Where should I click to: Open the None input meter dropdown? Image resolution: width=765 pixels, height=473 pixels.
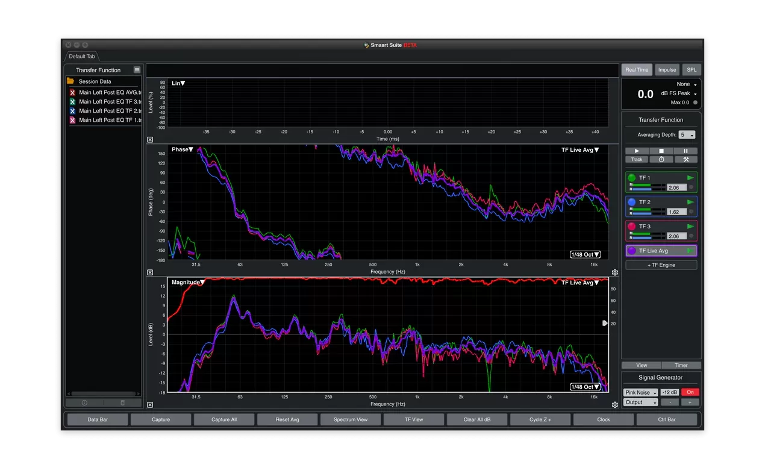coord(687,84)
